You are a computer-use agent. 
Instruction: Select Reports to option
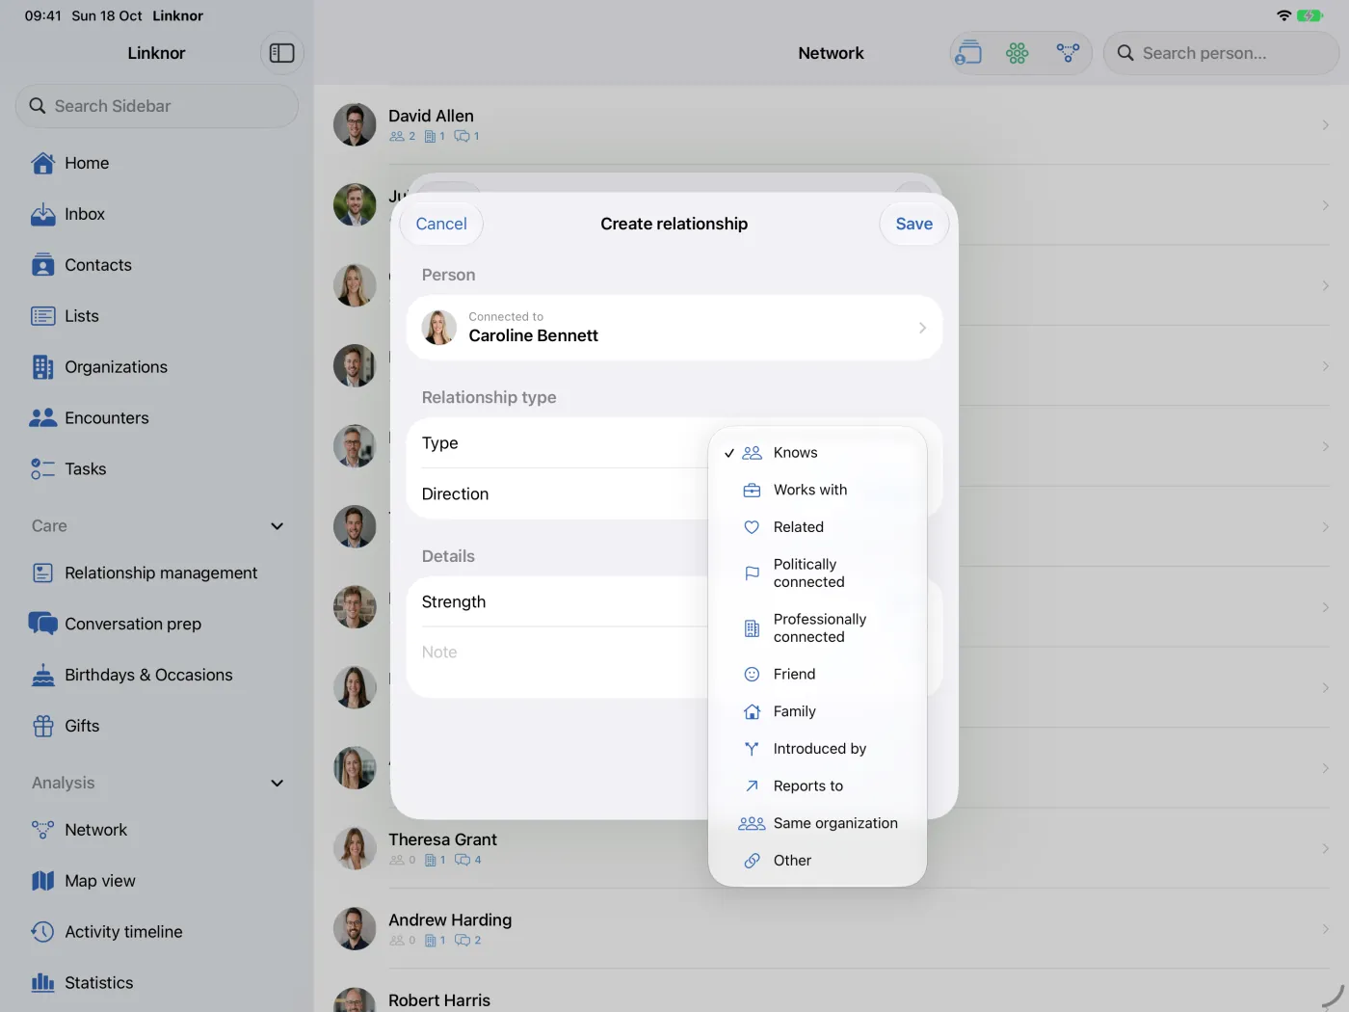(x=817, y=786)
